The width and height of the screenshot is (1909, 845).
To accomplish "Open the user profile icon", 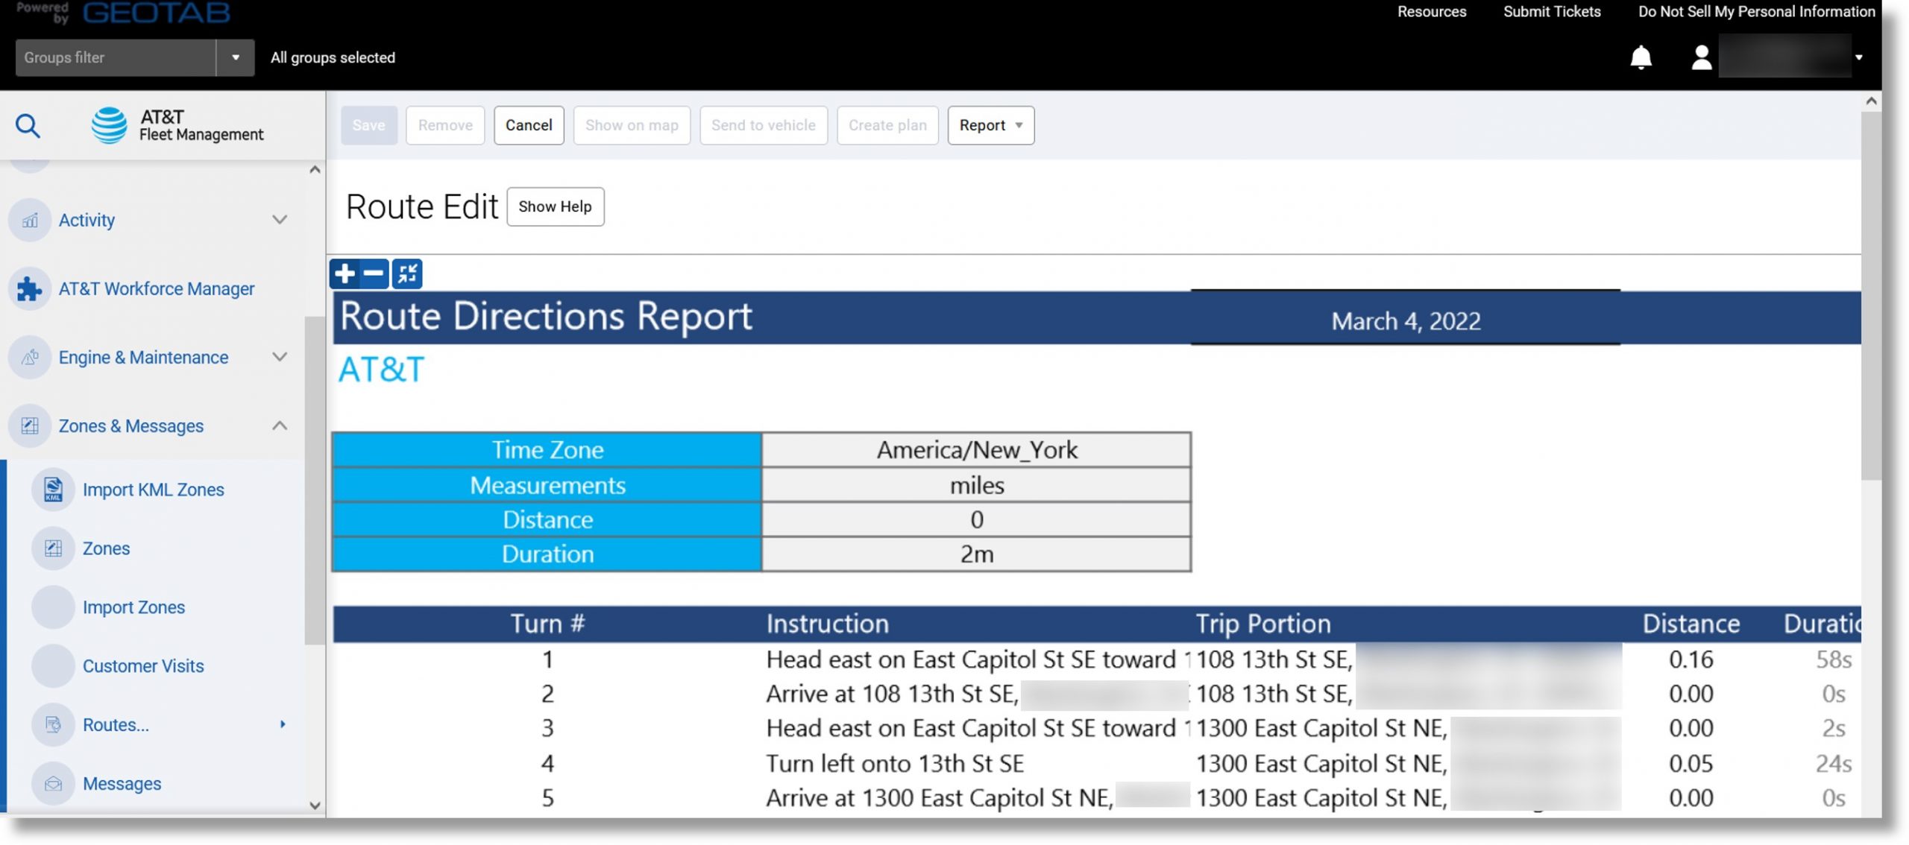I will click(x=1701, y=57).
